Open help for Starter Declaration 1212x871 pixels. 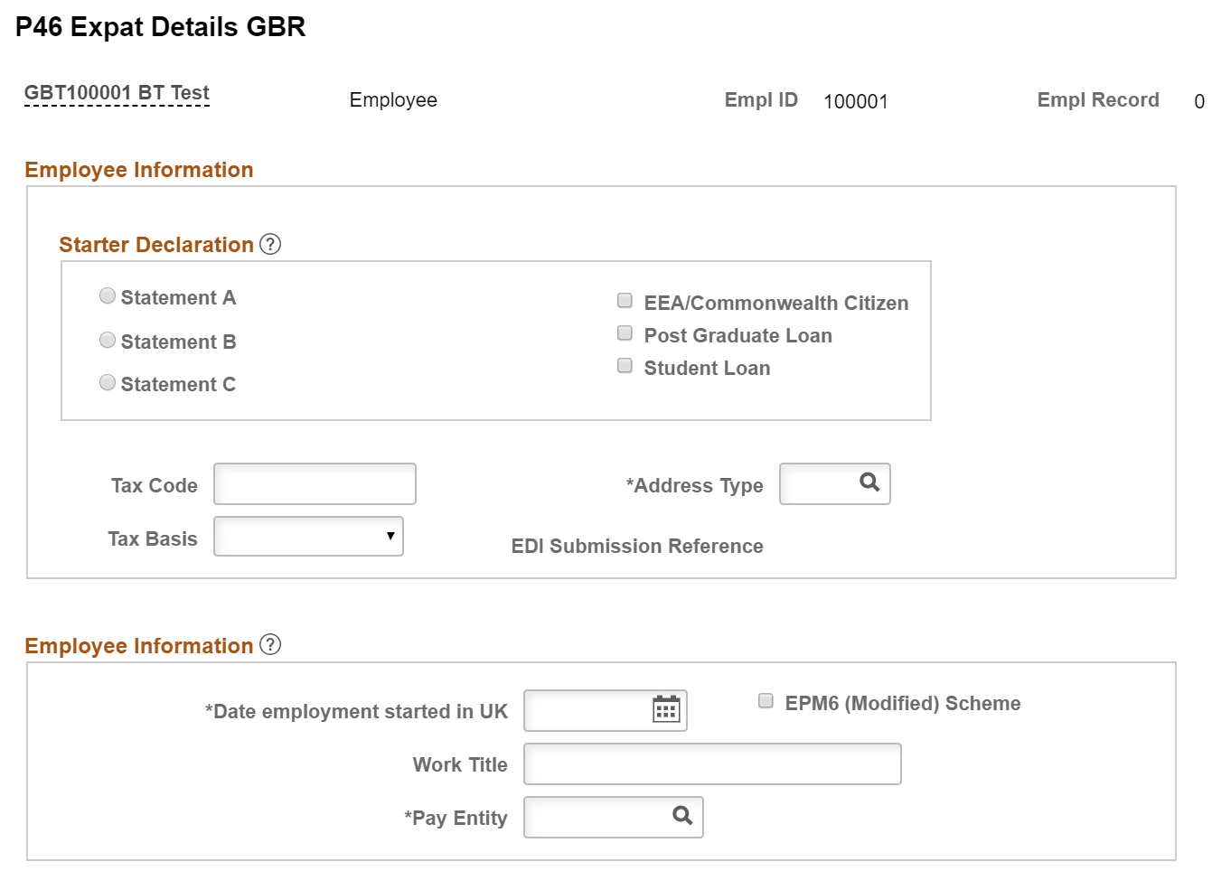(x=270, y=244)
